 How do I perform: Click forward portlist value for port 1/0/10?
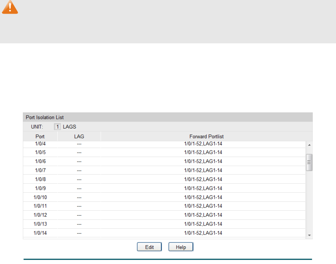point(203,197)
